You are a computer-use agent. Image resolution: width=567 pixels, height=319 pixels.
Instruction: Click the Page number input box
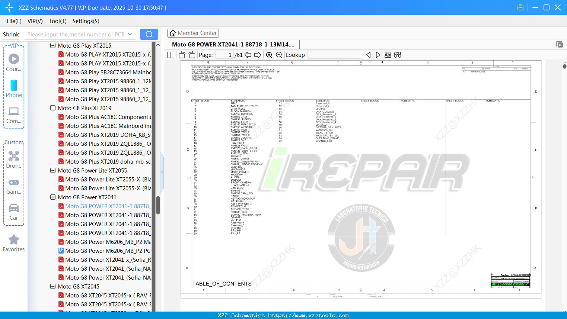[x=224, y=55]
